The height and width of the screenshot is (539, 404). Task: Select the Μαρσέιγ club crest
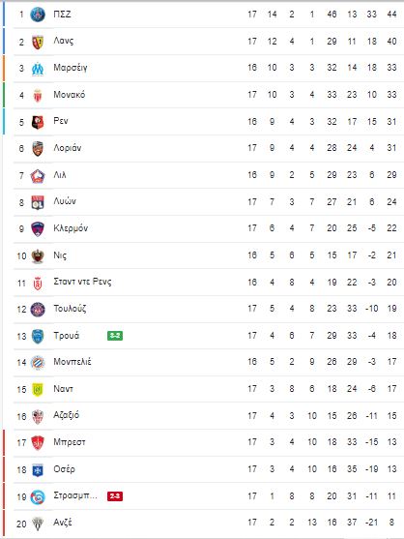coord(38,69)
